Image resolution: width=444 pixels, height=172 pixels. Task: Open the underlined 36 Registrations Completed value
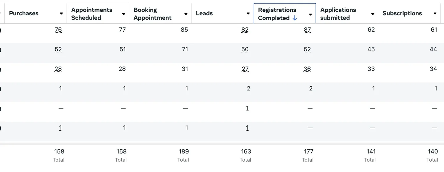[x=307, y=69]
